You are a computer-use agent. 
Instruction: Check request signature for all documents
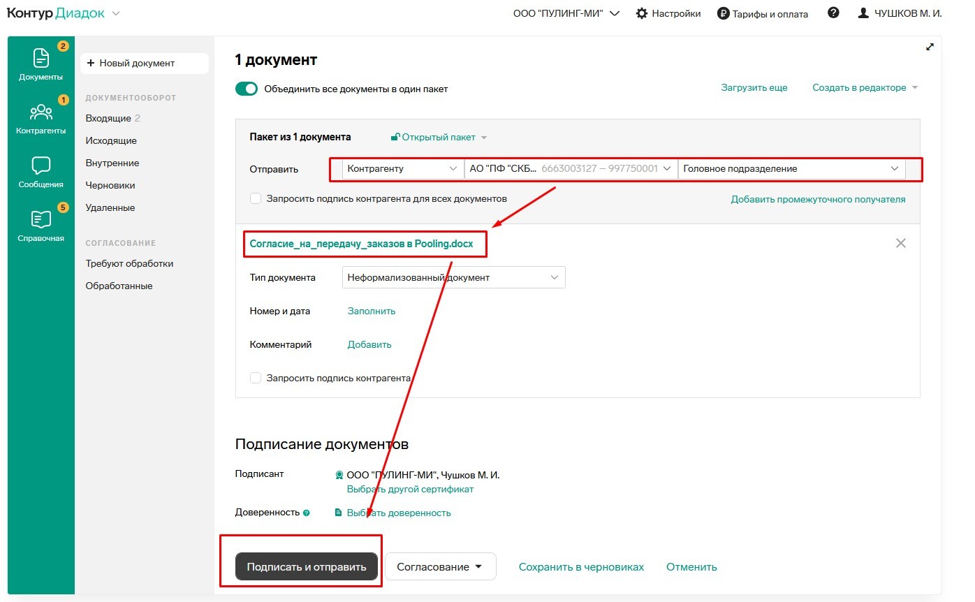[256, 199]
